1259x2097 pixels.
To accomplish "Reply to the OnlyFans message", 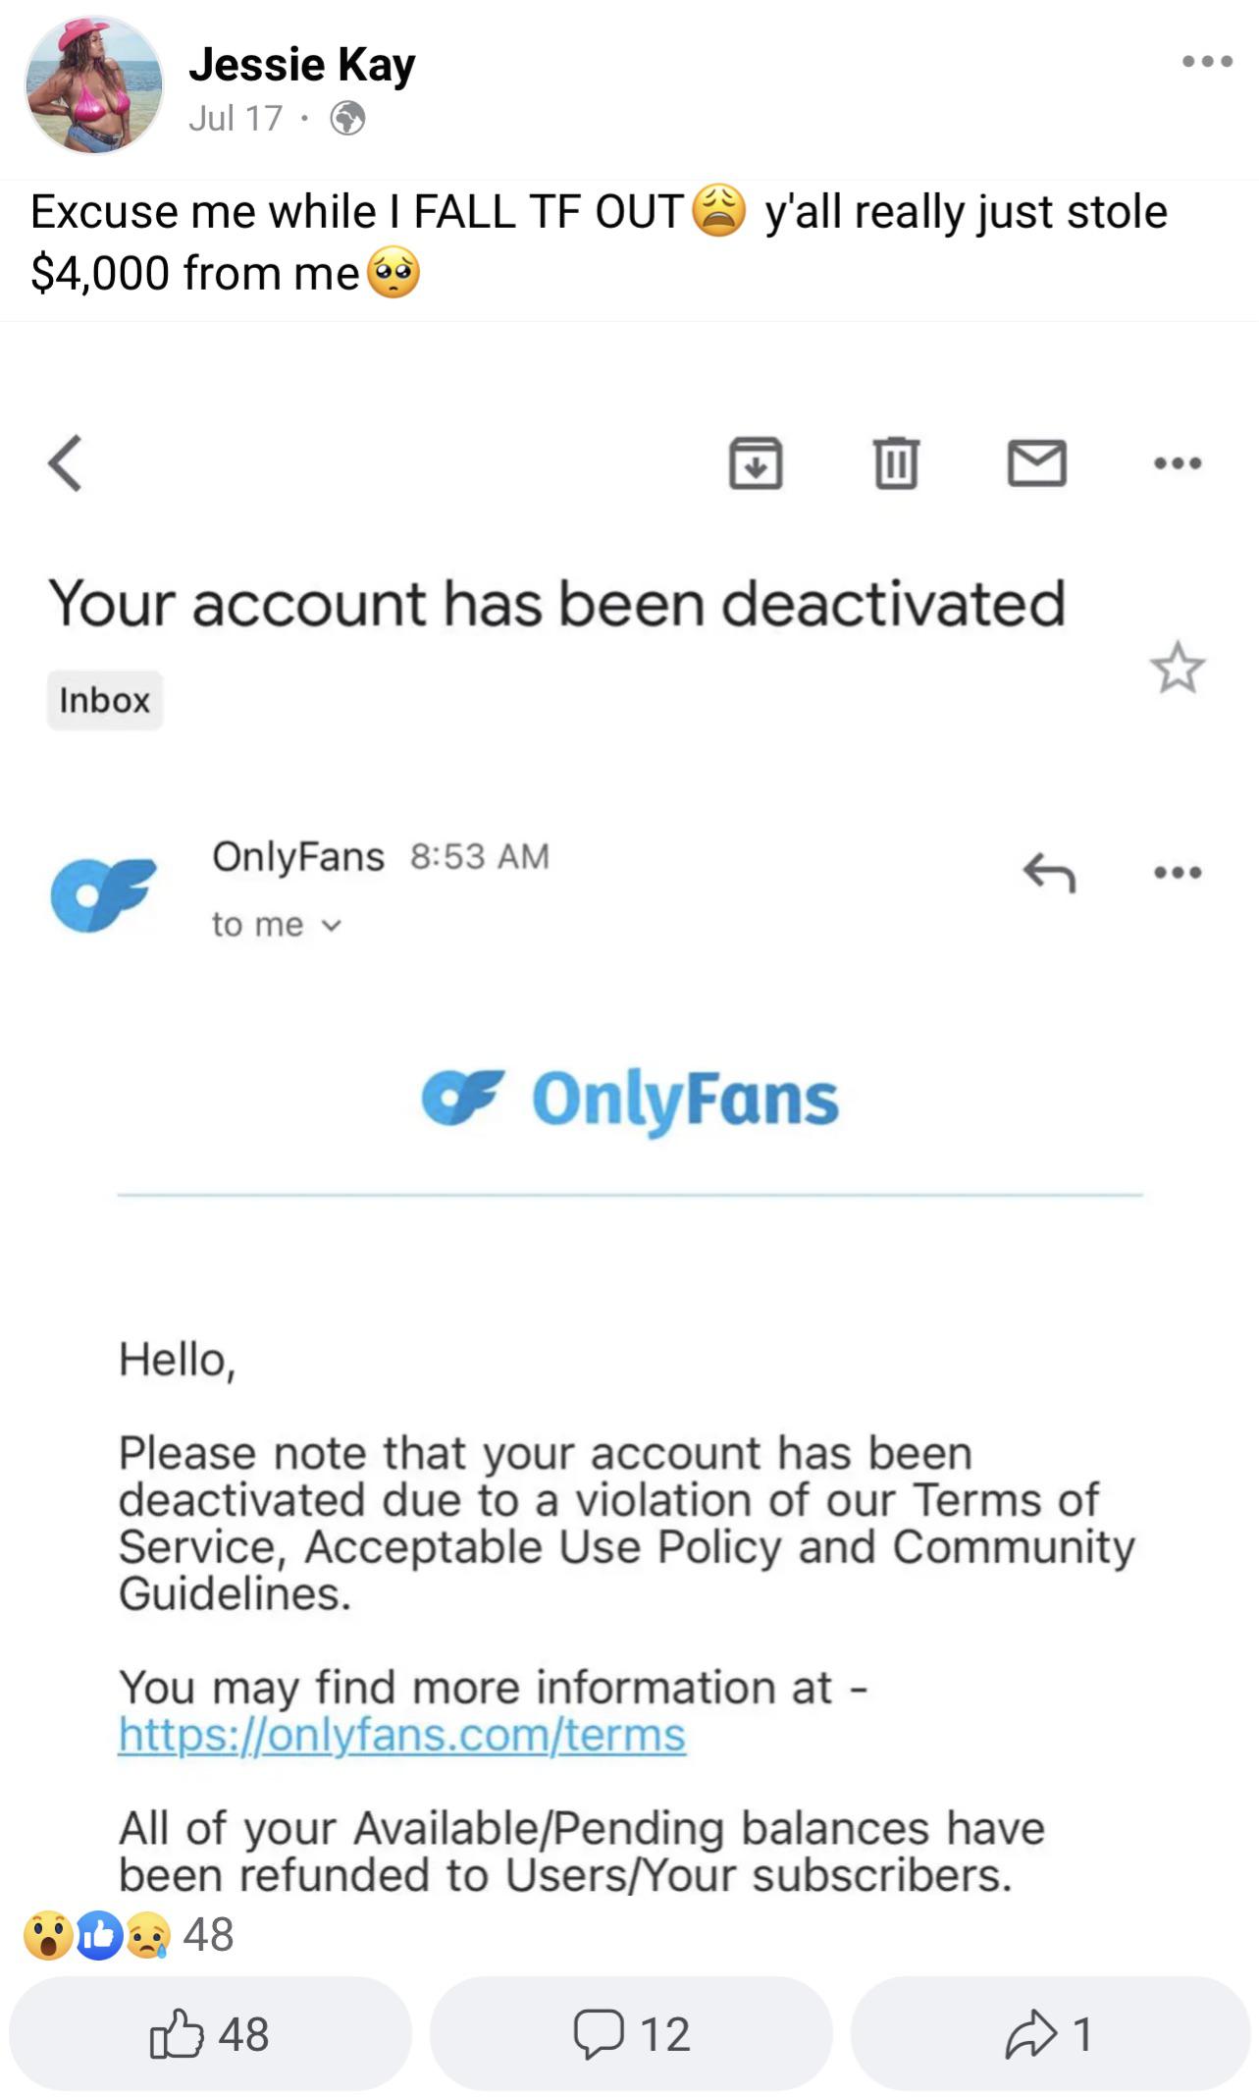I will tap(1049, 872).
